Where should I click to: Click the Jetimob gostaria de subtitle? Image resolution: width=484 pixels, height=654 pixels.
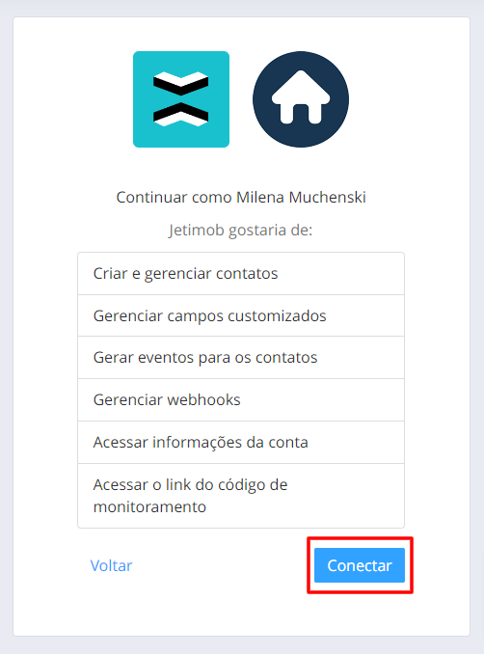pyautogui.click(x=240, y=231)
